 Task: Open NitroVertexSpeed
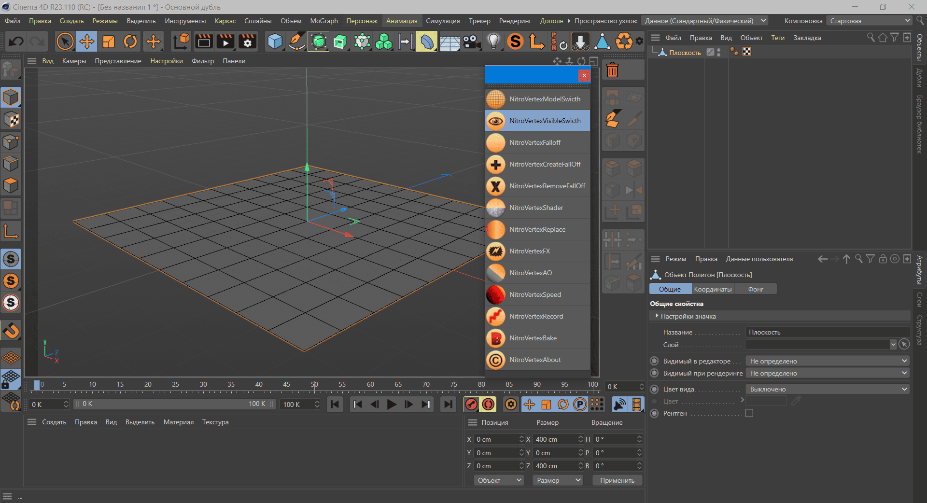537,294
